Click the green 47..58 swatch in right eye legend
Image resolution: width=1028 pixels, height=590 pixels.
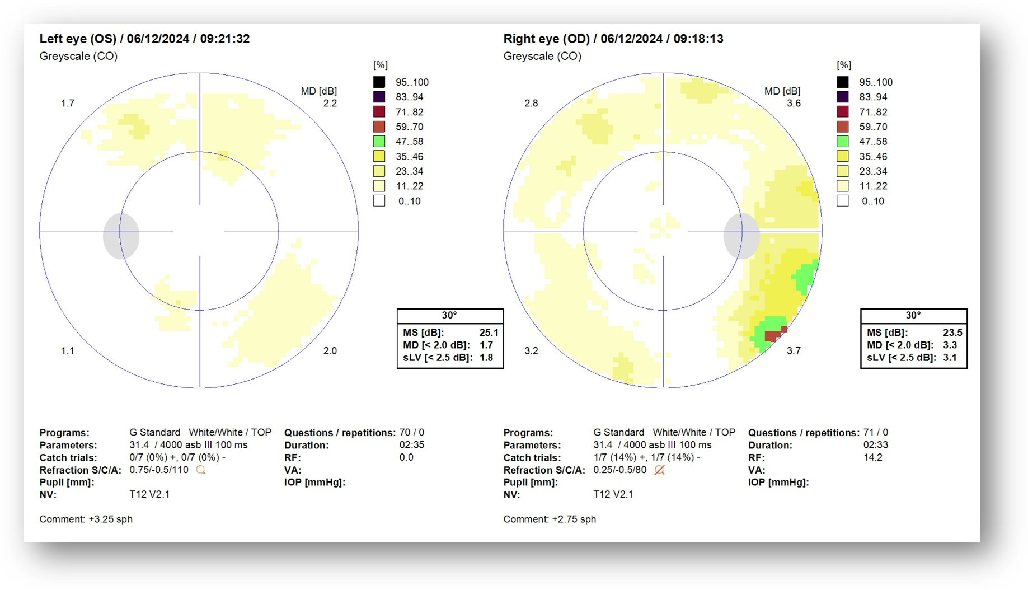tap(843, 142)
